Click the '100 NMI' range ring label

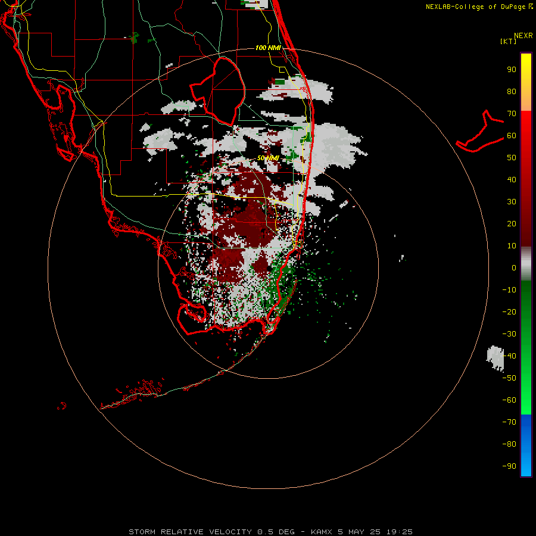point(268,48)
